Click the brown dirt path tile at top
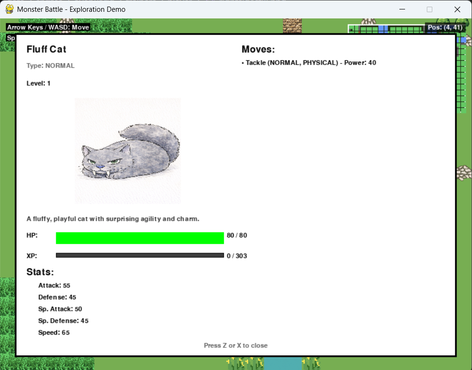 point(292,26)
